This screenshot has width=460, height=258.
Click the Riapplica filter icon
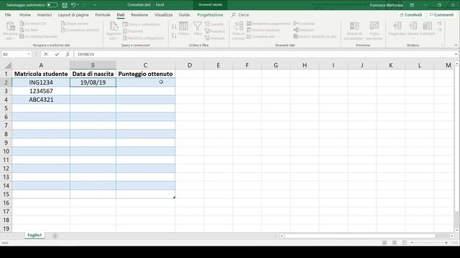coord(208,31)
